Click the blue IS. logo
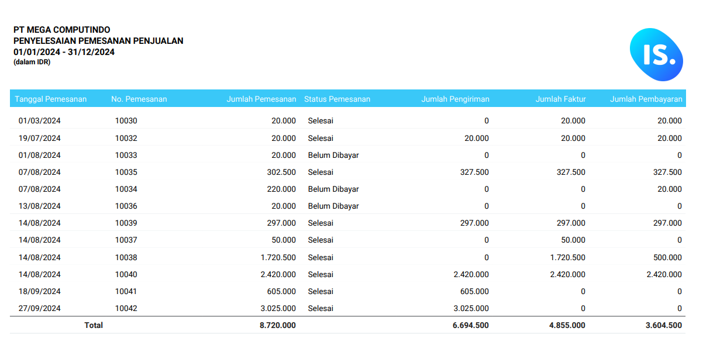The image size is (703, 349). (656, 54)
